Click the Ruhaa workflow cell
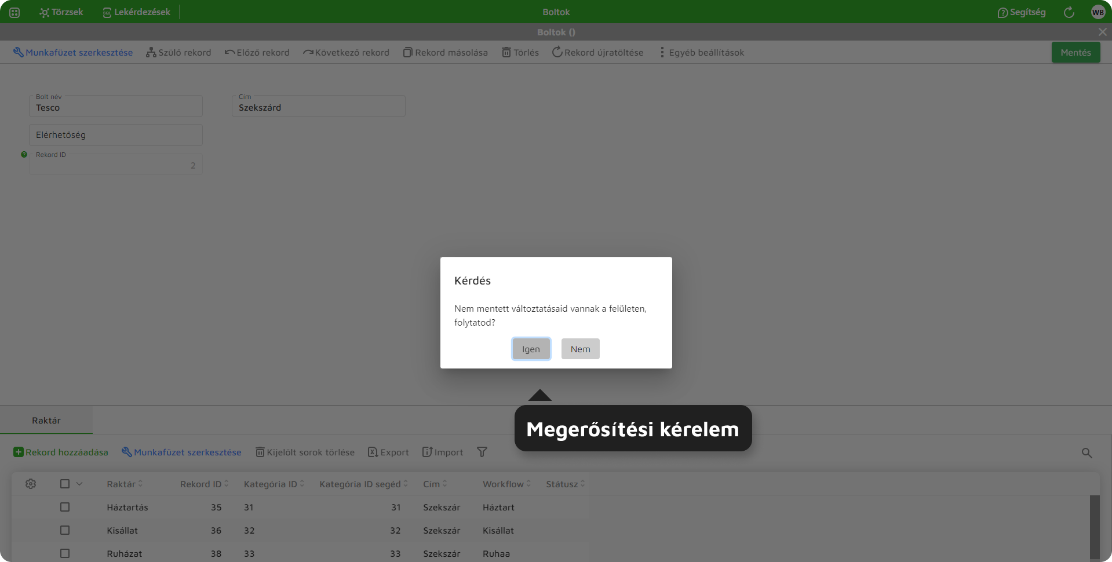 [x=497, y=553]
